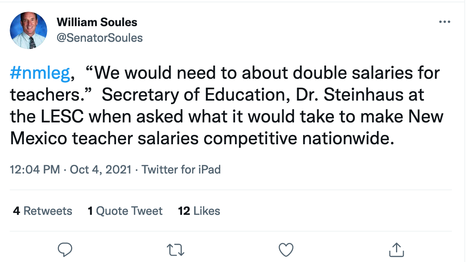
Task: Open the #nmleg hashtag
Action: 40,73
